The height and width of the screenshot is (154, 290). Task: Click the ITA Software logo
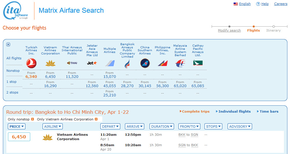[x=16, y=10]
